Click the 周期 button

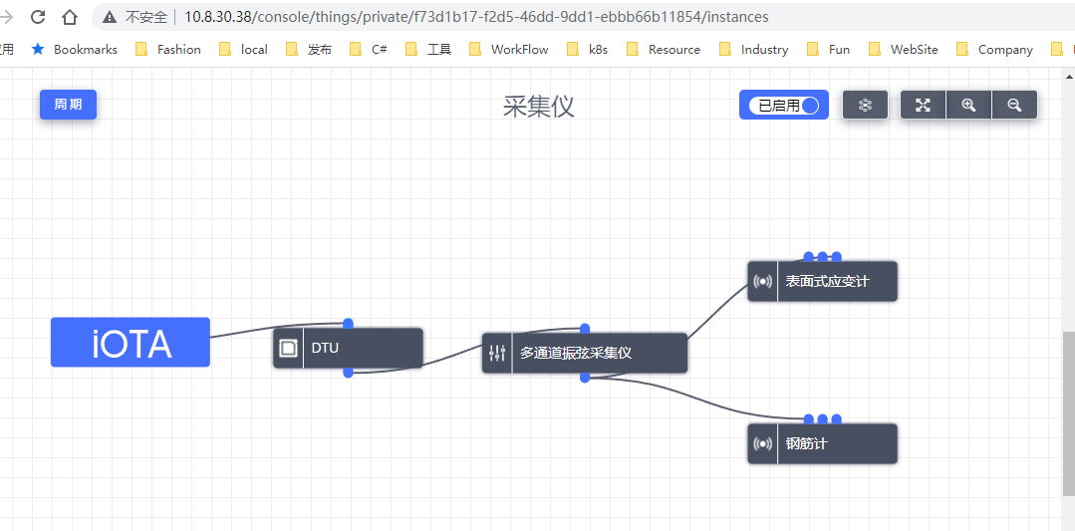click(x=68, y=105)
